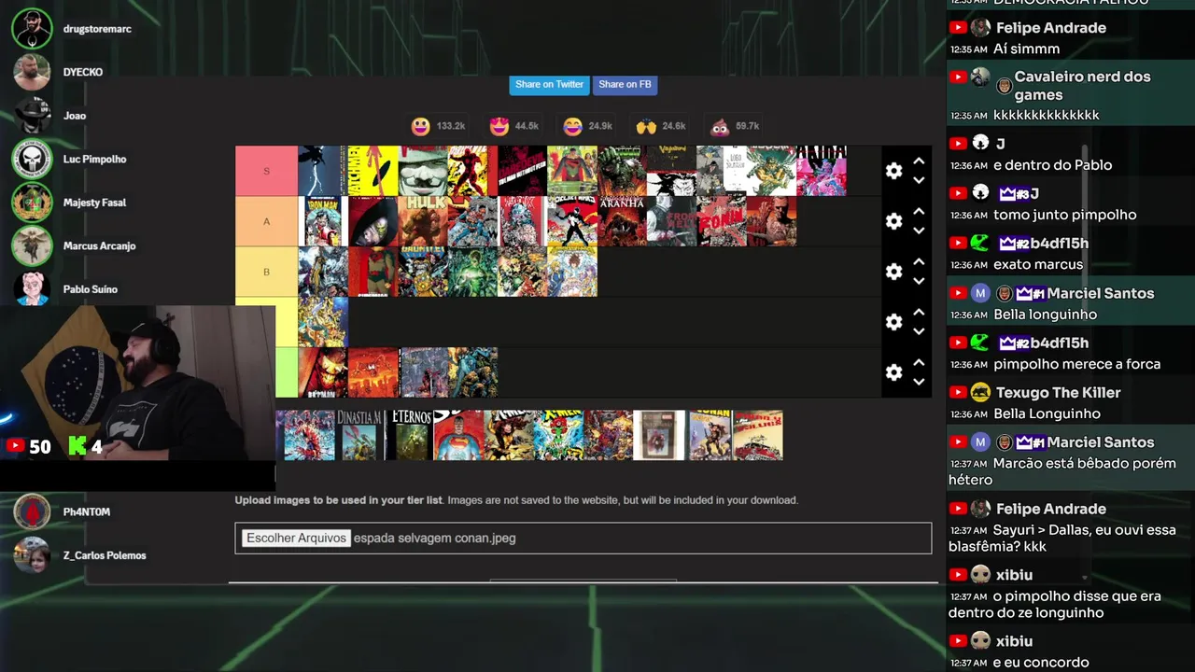Click Share on FB button
This screenshot has height=672, width=1195.
pos(625,85)
